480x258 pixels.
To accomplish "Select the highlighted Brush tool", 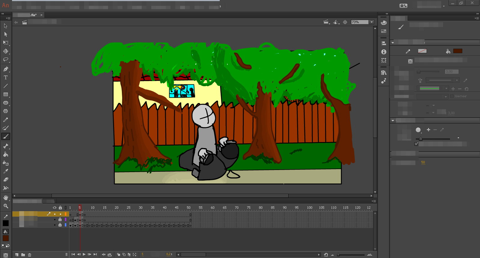I will coord(5,136).
